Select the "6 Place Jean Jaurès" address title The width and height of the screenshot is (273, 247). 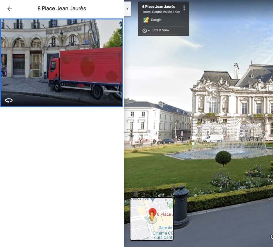[159, 7]
